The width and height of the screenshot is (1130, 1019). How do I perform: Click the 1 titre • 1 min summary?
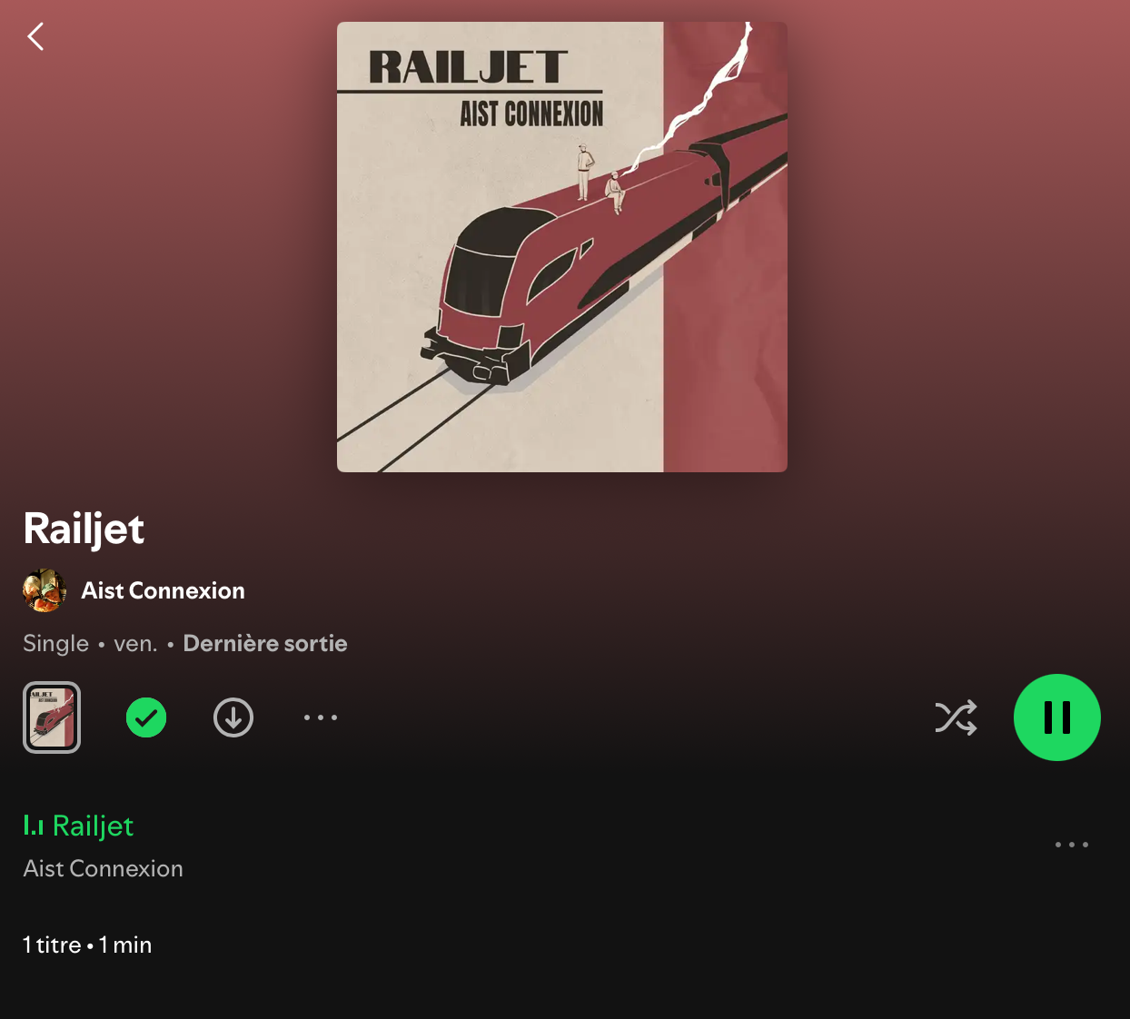pos(87,945)
